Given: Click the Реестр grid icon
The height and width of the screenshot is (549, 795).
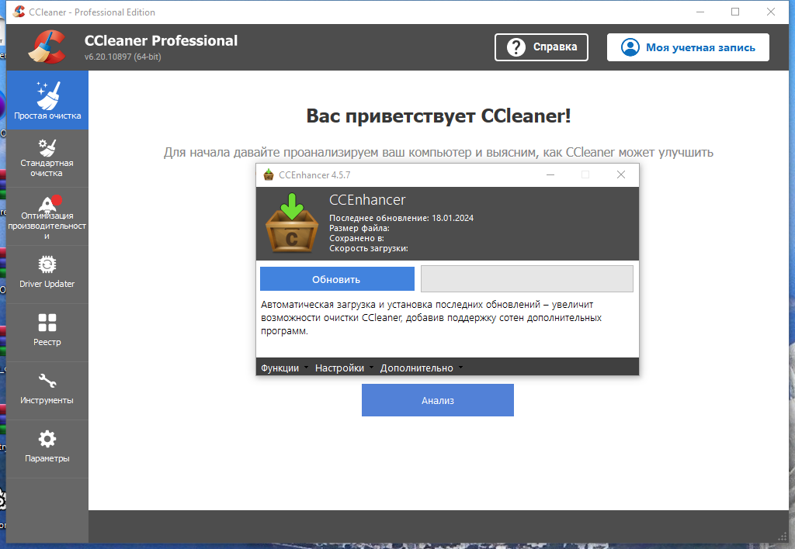Looking at the screenshot, I should tap(47, 321).
